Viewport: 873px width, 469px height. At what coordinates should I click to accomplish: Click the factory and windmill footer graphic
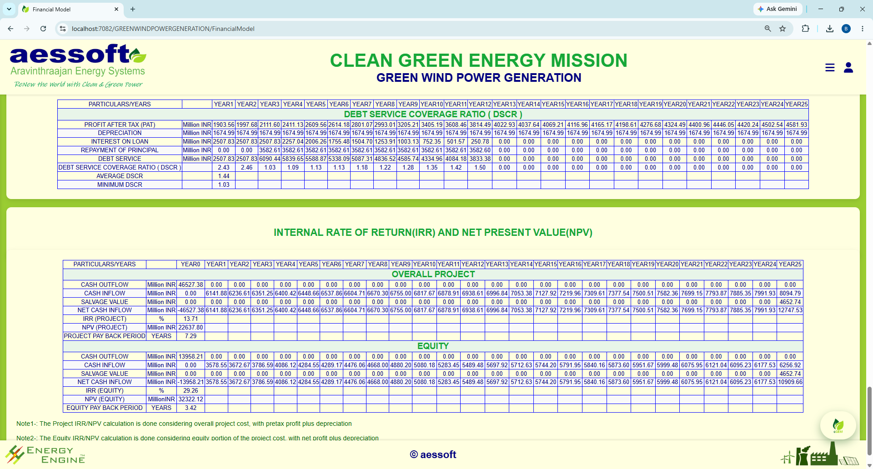[820, 454]
